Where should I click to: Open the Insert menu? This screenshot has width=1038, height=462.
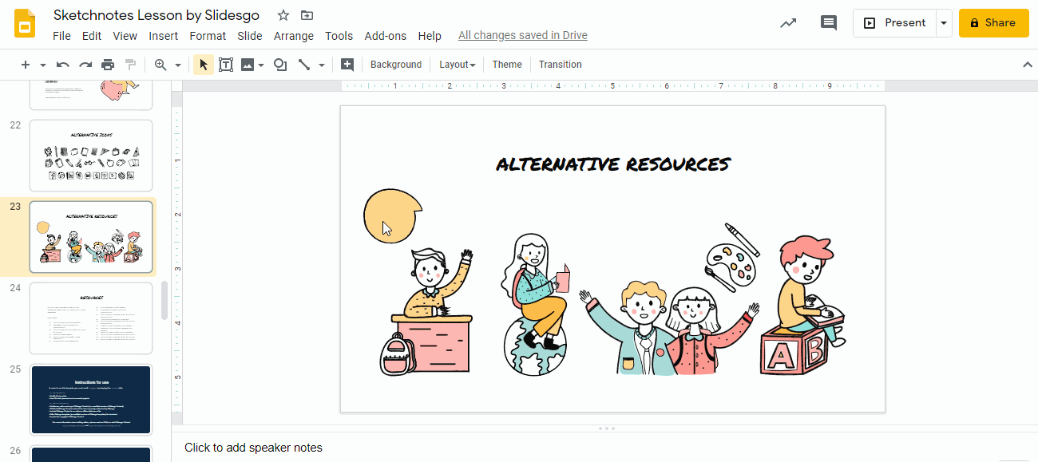[x=164, y=36]
